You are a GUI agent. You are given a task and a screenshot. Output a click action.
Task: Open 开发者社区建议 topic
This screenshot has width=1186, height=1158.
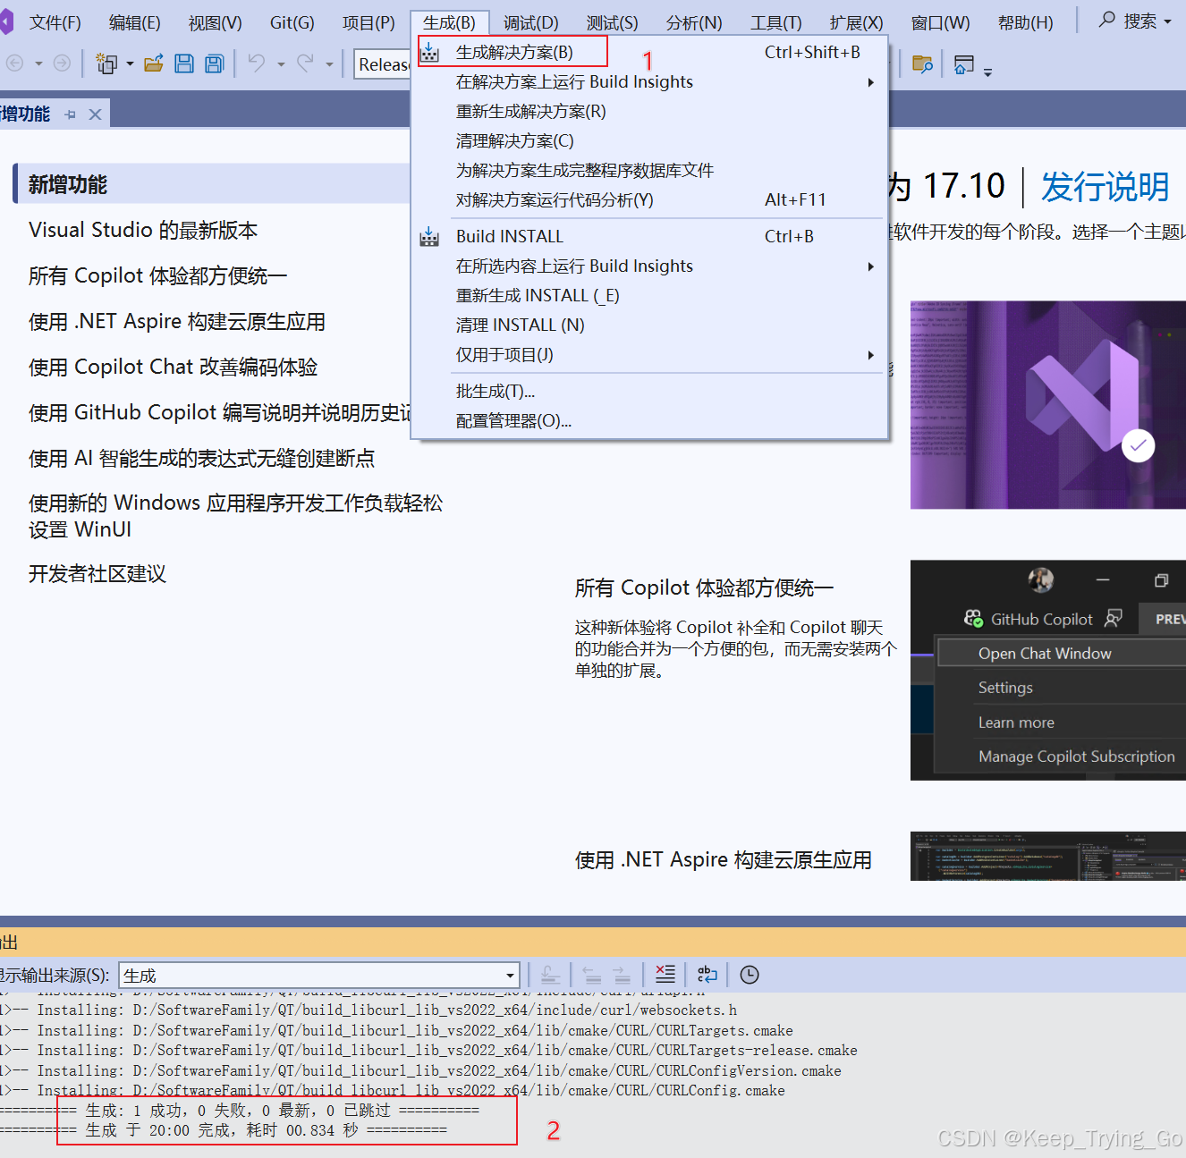click(97, 573)
